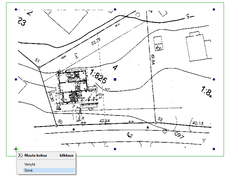Select the top-right blue corner handle
The image size is (238, 186).
point(214,10)
